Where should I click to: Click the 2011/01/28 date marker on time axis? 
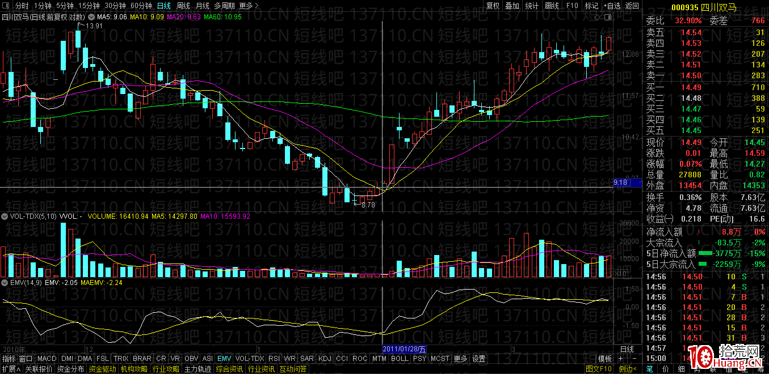404,349
